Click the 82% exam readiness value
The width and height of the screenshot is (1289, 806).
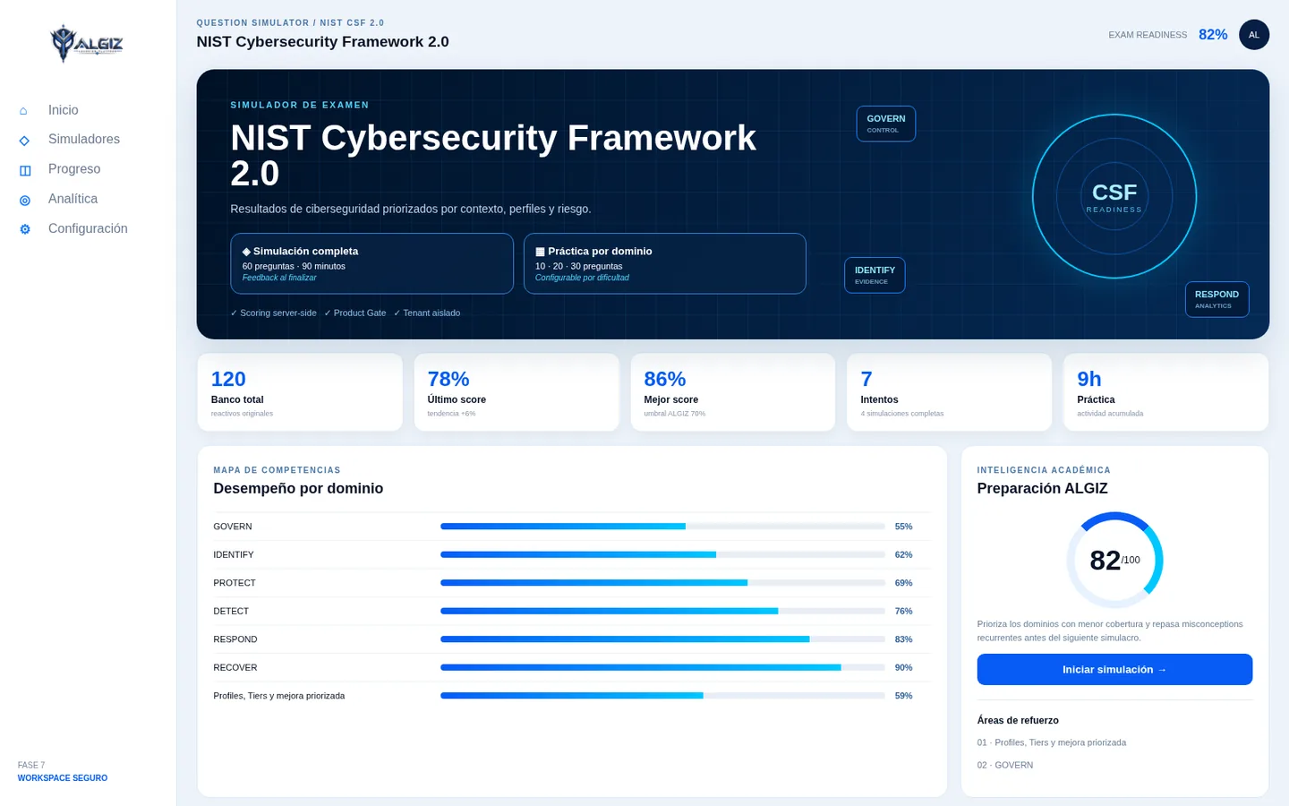click(1213, 35)
